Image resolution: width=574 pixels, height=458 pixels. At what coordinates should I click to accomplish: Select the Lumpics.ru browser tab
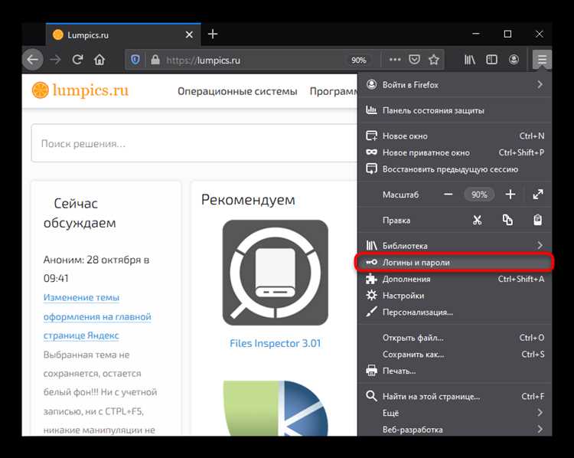[x=123, y=34]
